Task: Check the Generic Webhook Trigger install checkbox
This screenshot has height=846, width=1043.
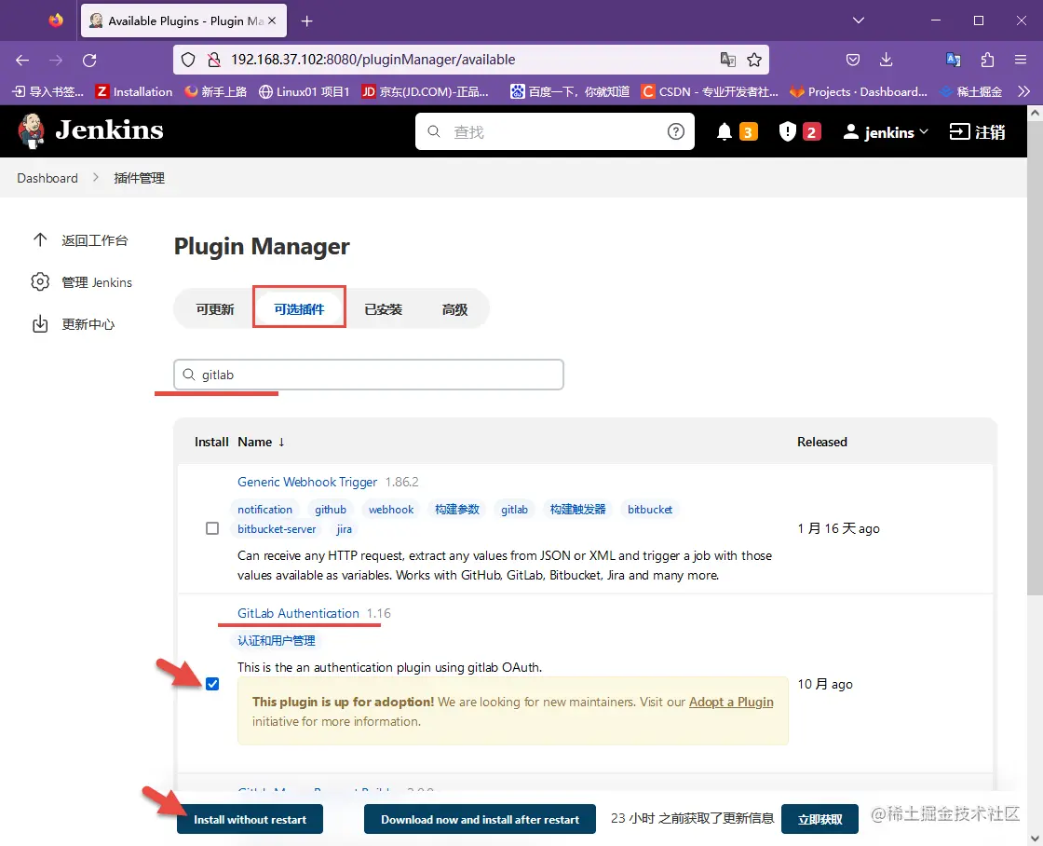Action: pos(212,528)
